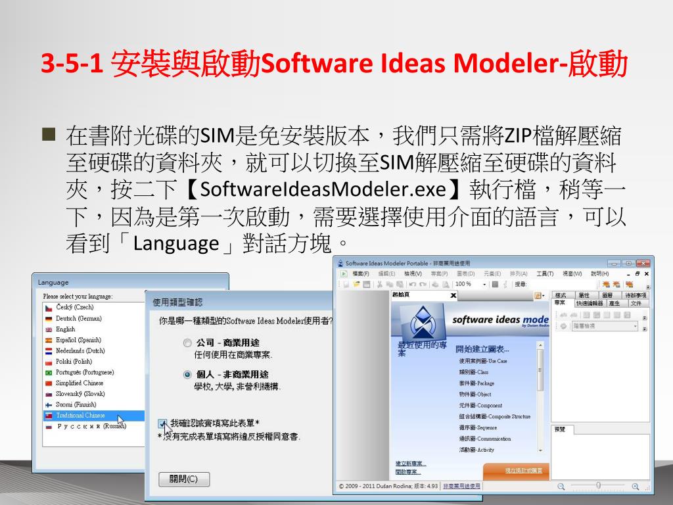The height and width of the screenshot is (505, 673).
Task: Click the Copy toolbar icon
Action: (390, 284)
